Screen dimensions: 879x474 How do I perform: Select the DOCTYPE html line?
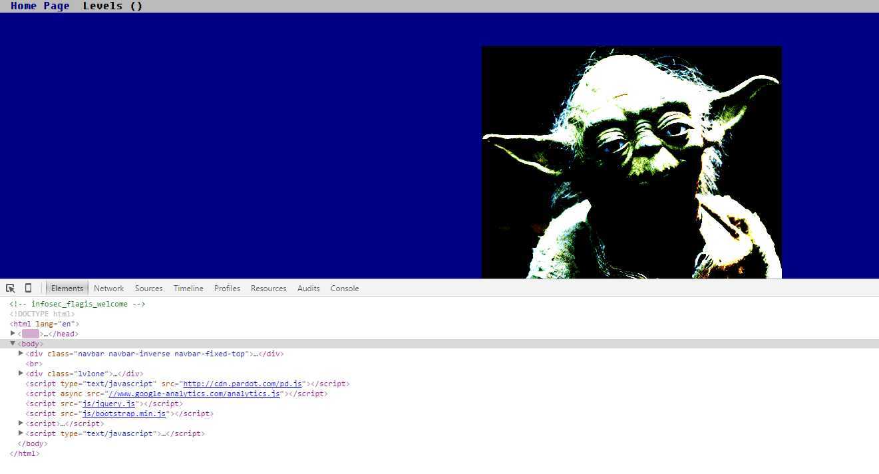[x=42, y=314]
